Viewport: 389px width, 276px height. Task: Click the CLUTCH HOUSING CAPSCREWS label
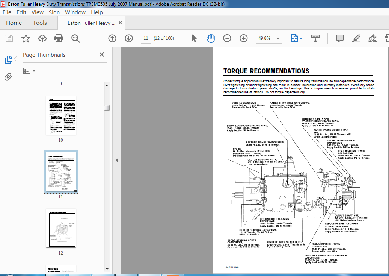click(258, 230)
